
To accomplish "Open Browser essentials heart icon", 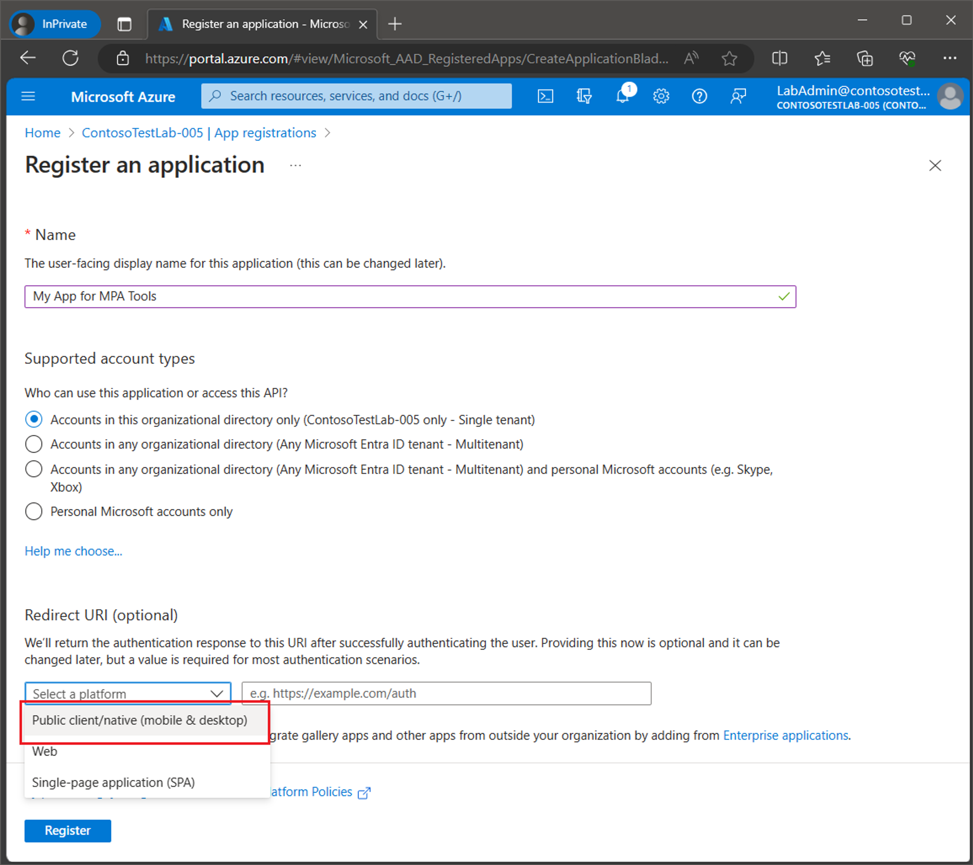I will (x=907, y=58).
